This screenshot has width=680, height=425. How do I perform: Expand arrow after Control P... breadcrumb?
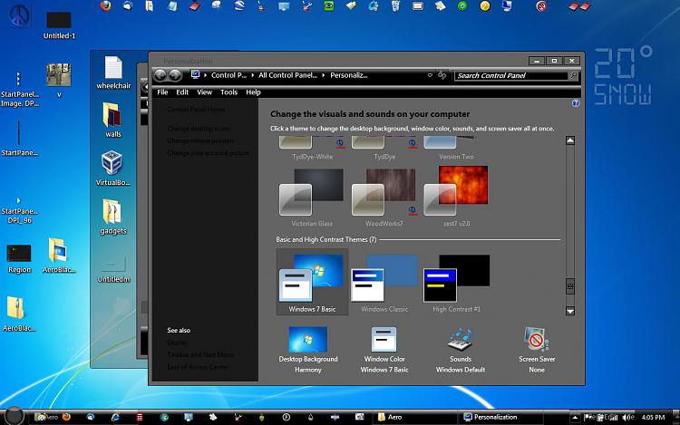coord(252,75)
